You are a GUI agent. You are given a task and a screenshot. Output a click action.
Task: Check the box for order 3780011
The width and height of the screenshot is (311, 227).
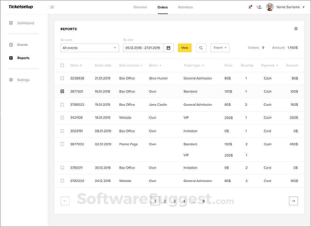click(62, 167)
